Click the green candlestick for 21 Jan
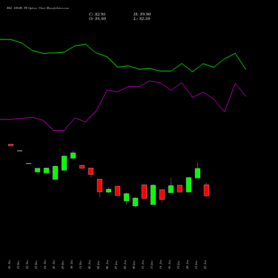The image size is (278, 278). click(x=197, y=173)
